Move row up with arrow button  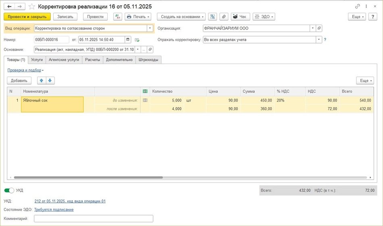coord(41,81)
